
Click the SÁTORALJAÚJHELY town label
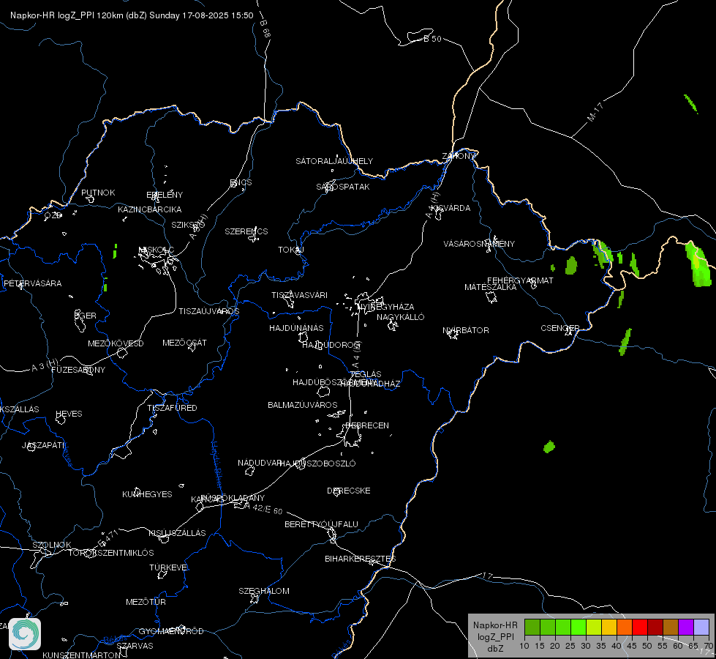pyautogui.click(x=334, y=161)
